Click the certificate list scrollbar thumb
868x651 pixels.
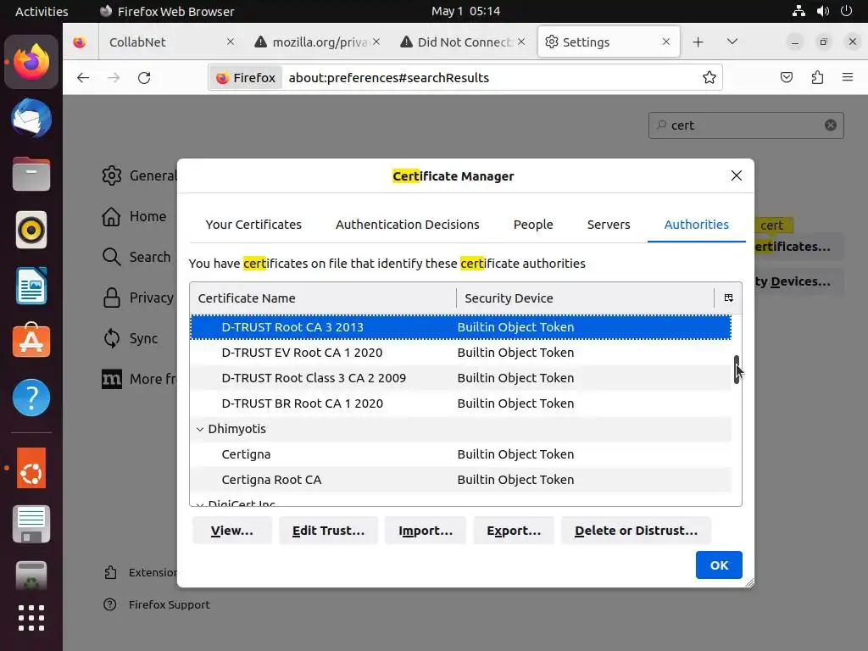(737, 370)
